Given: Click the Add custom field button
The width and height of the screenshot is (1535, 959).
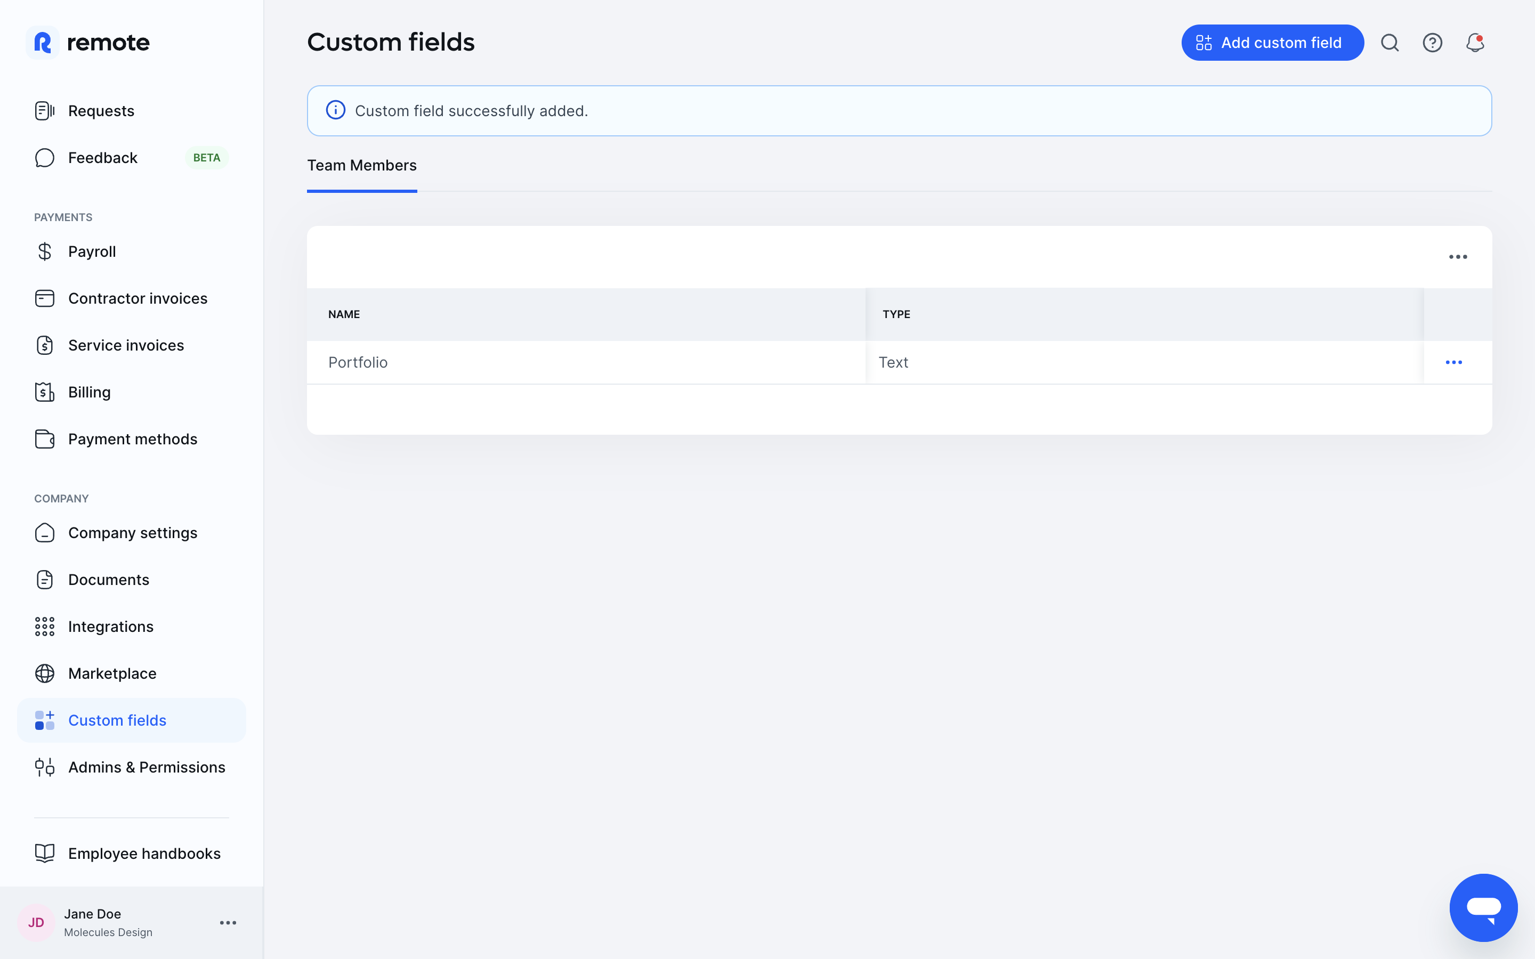Looking at the screenshot, I should point(1272,43).
